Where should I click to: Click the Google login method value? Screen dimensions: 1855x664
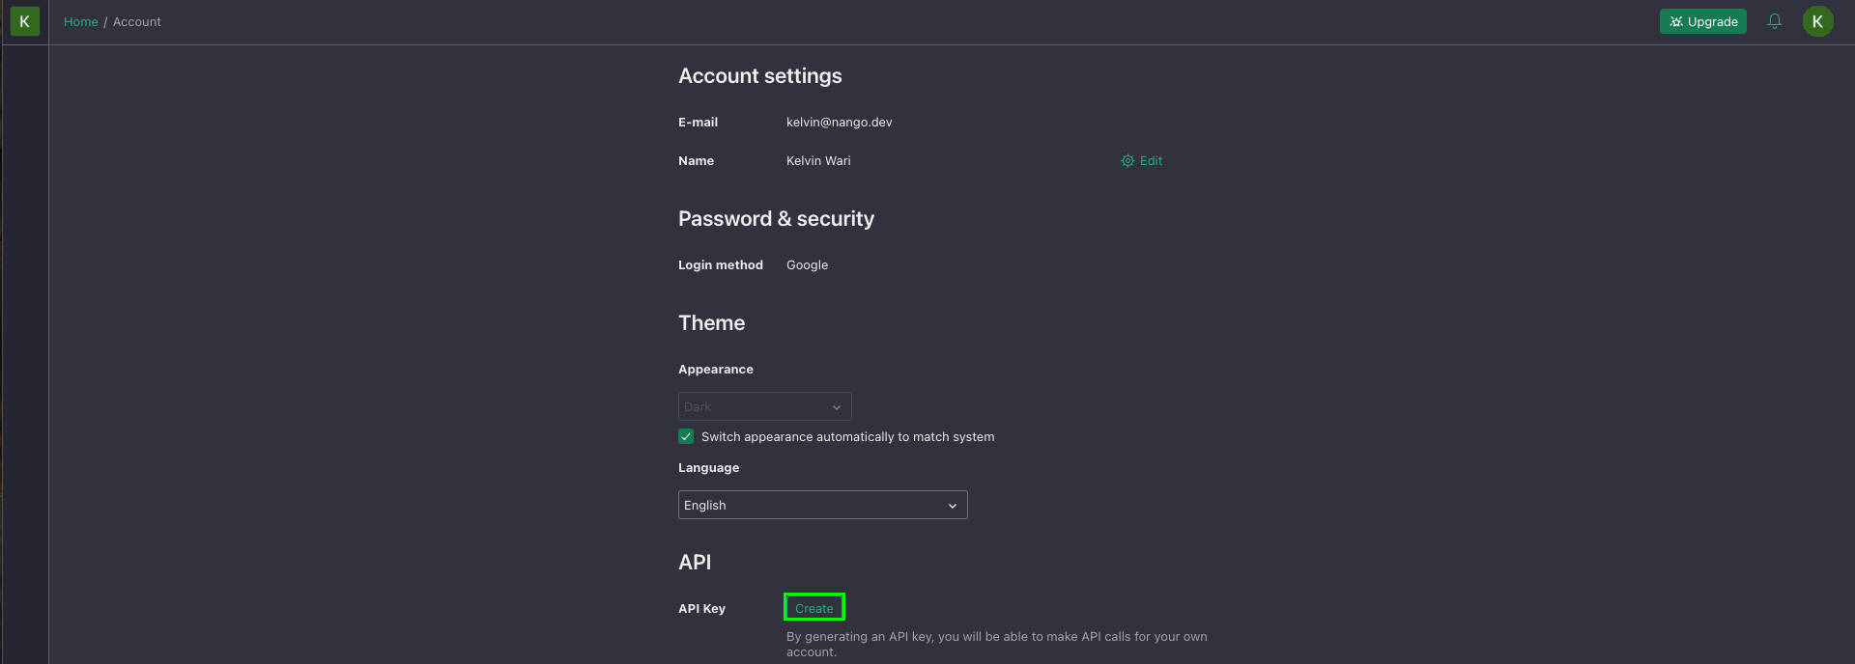(x=807, y=265)
